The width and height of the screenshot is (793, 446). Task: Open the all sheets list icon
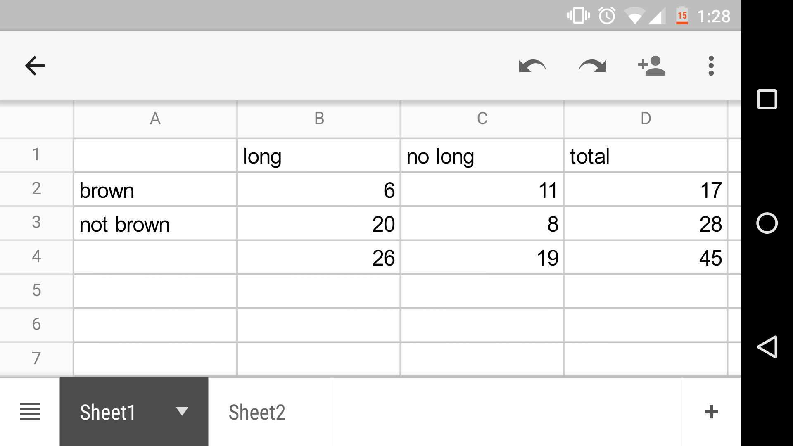[30, 412]
